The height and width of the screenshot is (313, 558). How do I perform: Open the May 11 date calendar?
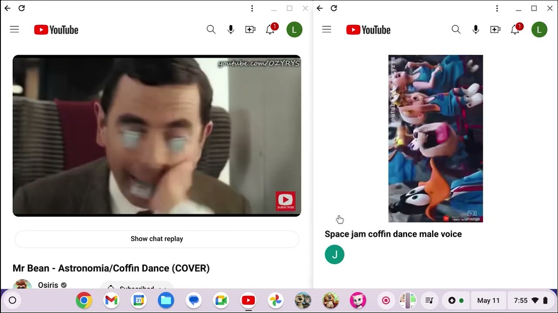[489, 300]
